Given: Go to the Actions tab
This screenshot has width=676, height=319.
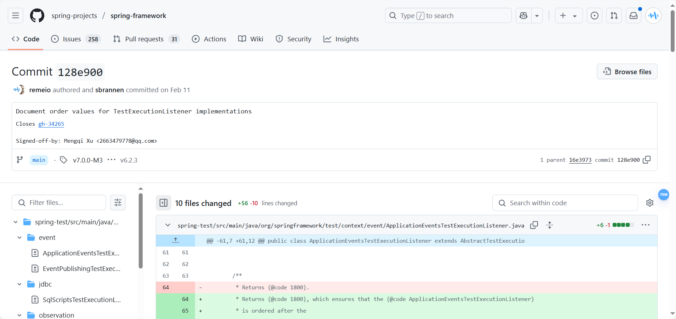Looking at the screenshot, I should coord(209,39).
